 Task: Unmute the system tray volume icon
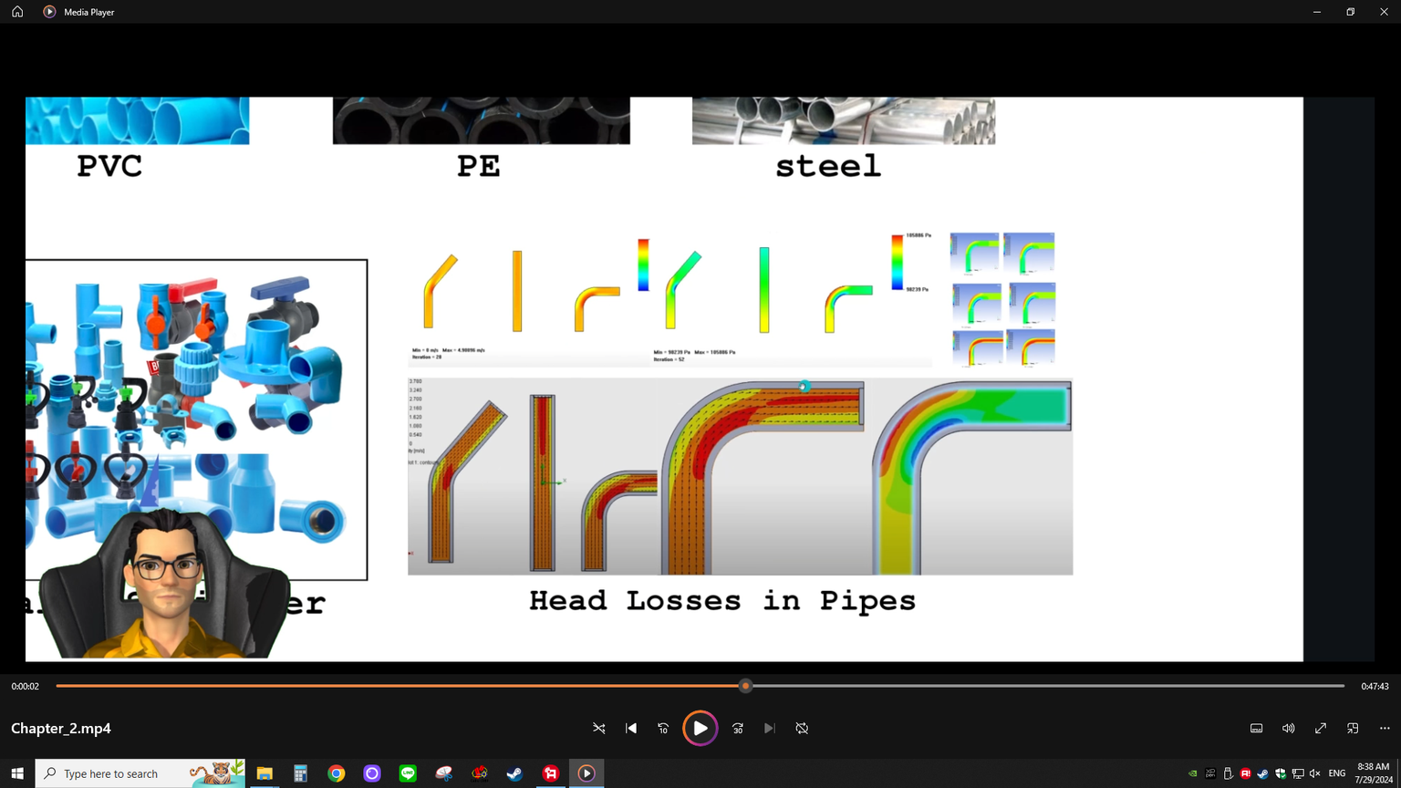(1314, 773)
